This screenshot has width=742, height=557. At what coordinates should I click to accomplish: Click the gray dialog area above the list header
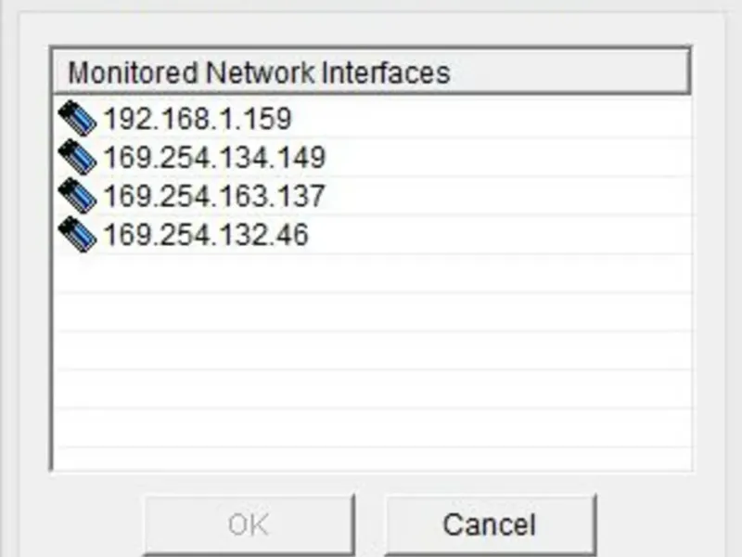[x=371, y=26]
